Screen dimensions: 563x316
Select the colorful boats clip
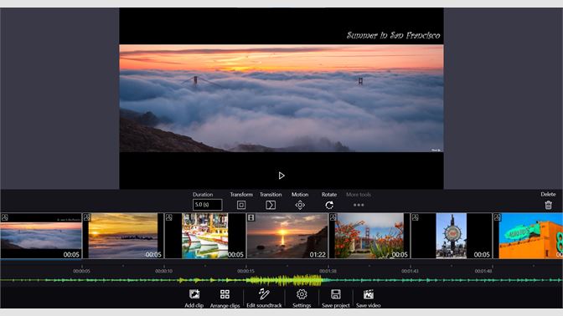(x=205, y=236)
